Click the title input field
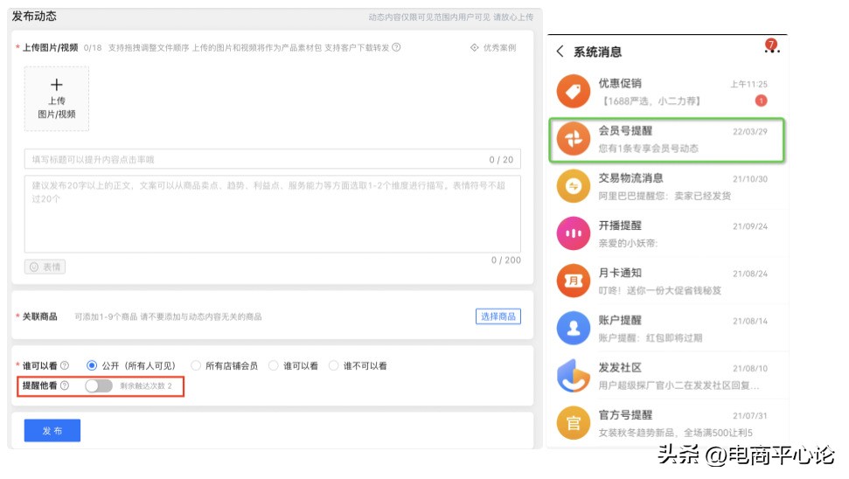The image size is (849, 479). [x=272, y=159]
